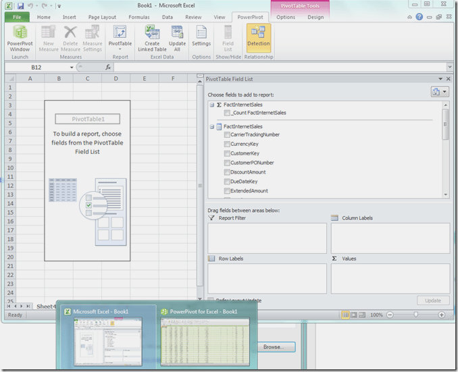Image resolution: width=458 pixels, height=372 pixels.
Task: Click Update All in Excel Data
Action: (177, 38)
